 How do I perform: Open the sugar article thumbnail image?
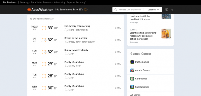166,34
